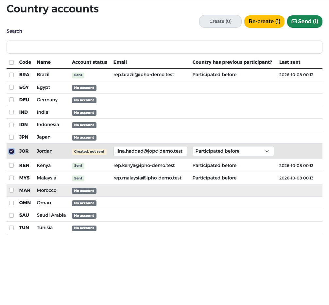
Task: Click the 'Email' column header
Action: [x=120, y=62]
